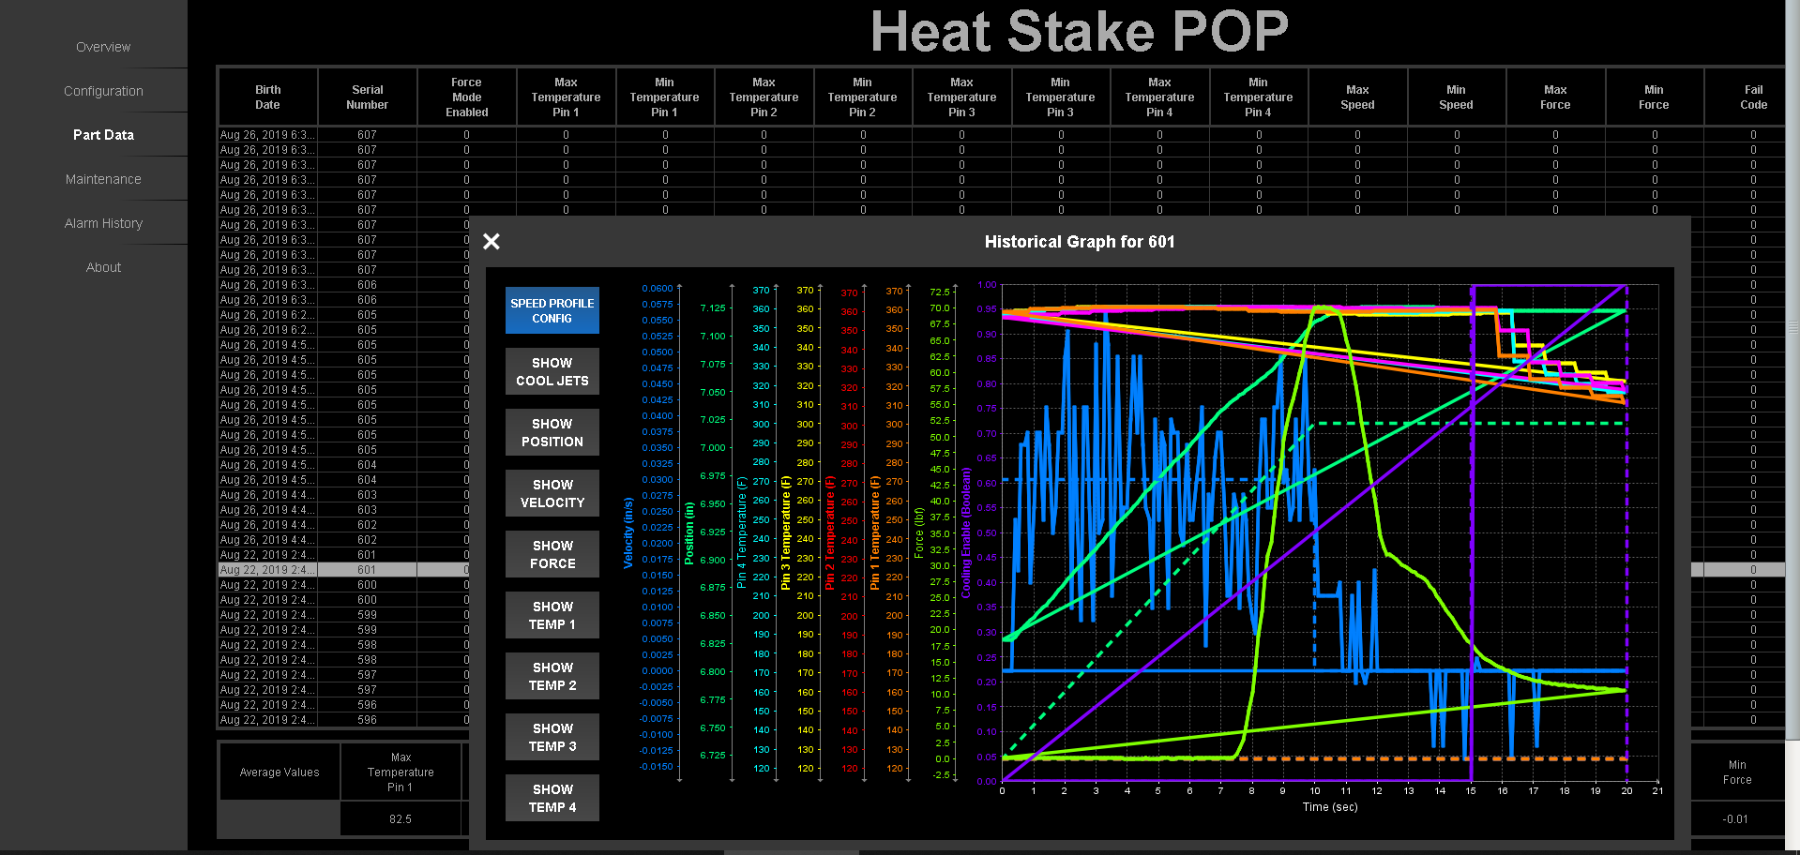1800x855 pixels.
Task: Select the Max Temperature Pin 1 average value
Action: (401, 817)
